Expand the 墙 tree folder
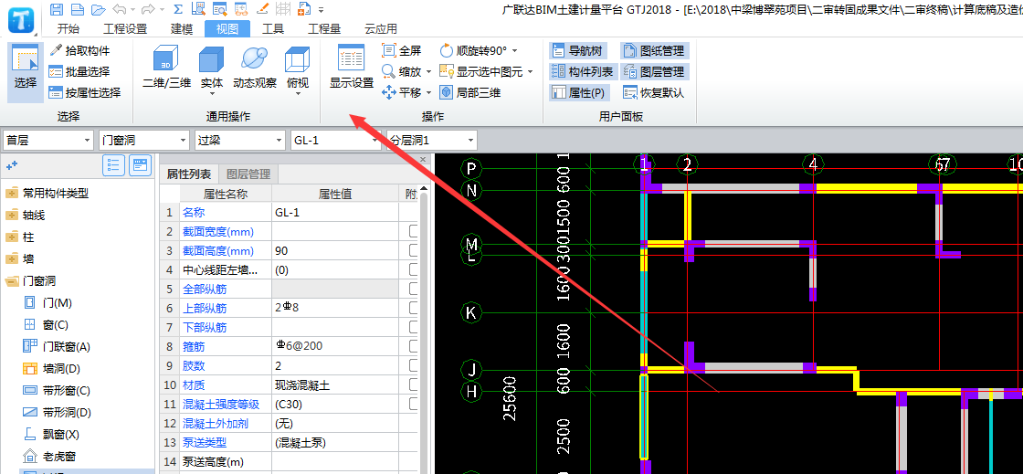 [x=11, y=258]
